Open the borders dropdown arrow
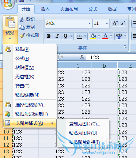This screenshot has height=158, width=136. [x=86, y=36]
